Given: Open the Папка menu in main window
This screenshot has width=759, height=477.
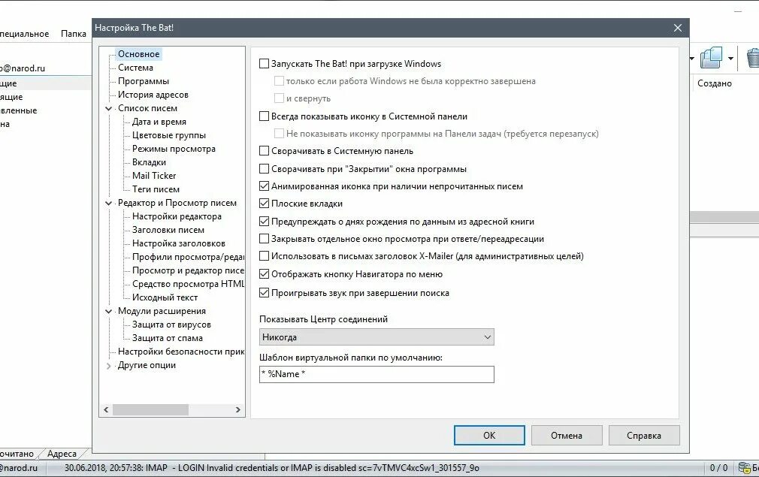Looking at the screenshot, I should click(73, 34).
